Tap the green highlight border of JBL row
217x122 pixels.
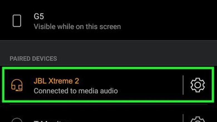tap(108, 68)
